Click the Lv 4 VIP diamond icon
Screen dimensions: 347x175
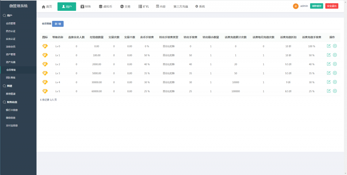(x=45, y=82)
